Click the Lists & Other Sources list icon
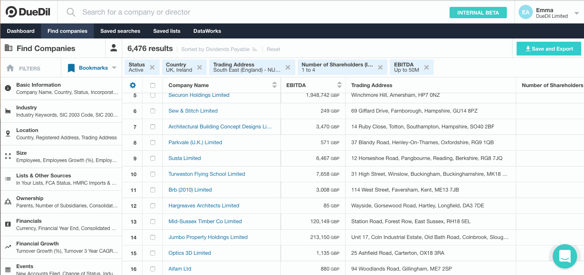The height and width of the screenshot is (275, 584). click(x=8, y=179)
